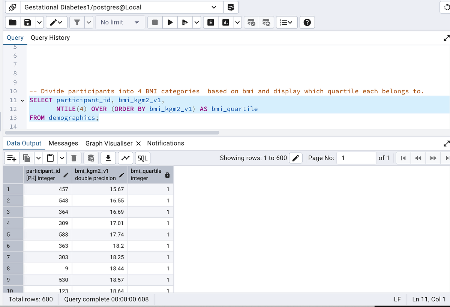Open the filter options funnel
The height and width of the screenshot is (307, 450).
point(78,22)
